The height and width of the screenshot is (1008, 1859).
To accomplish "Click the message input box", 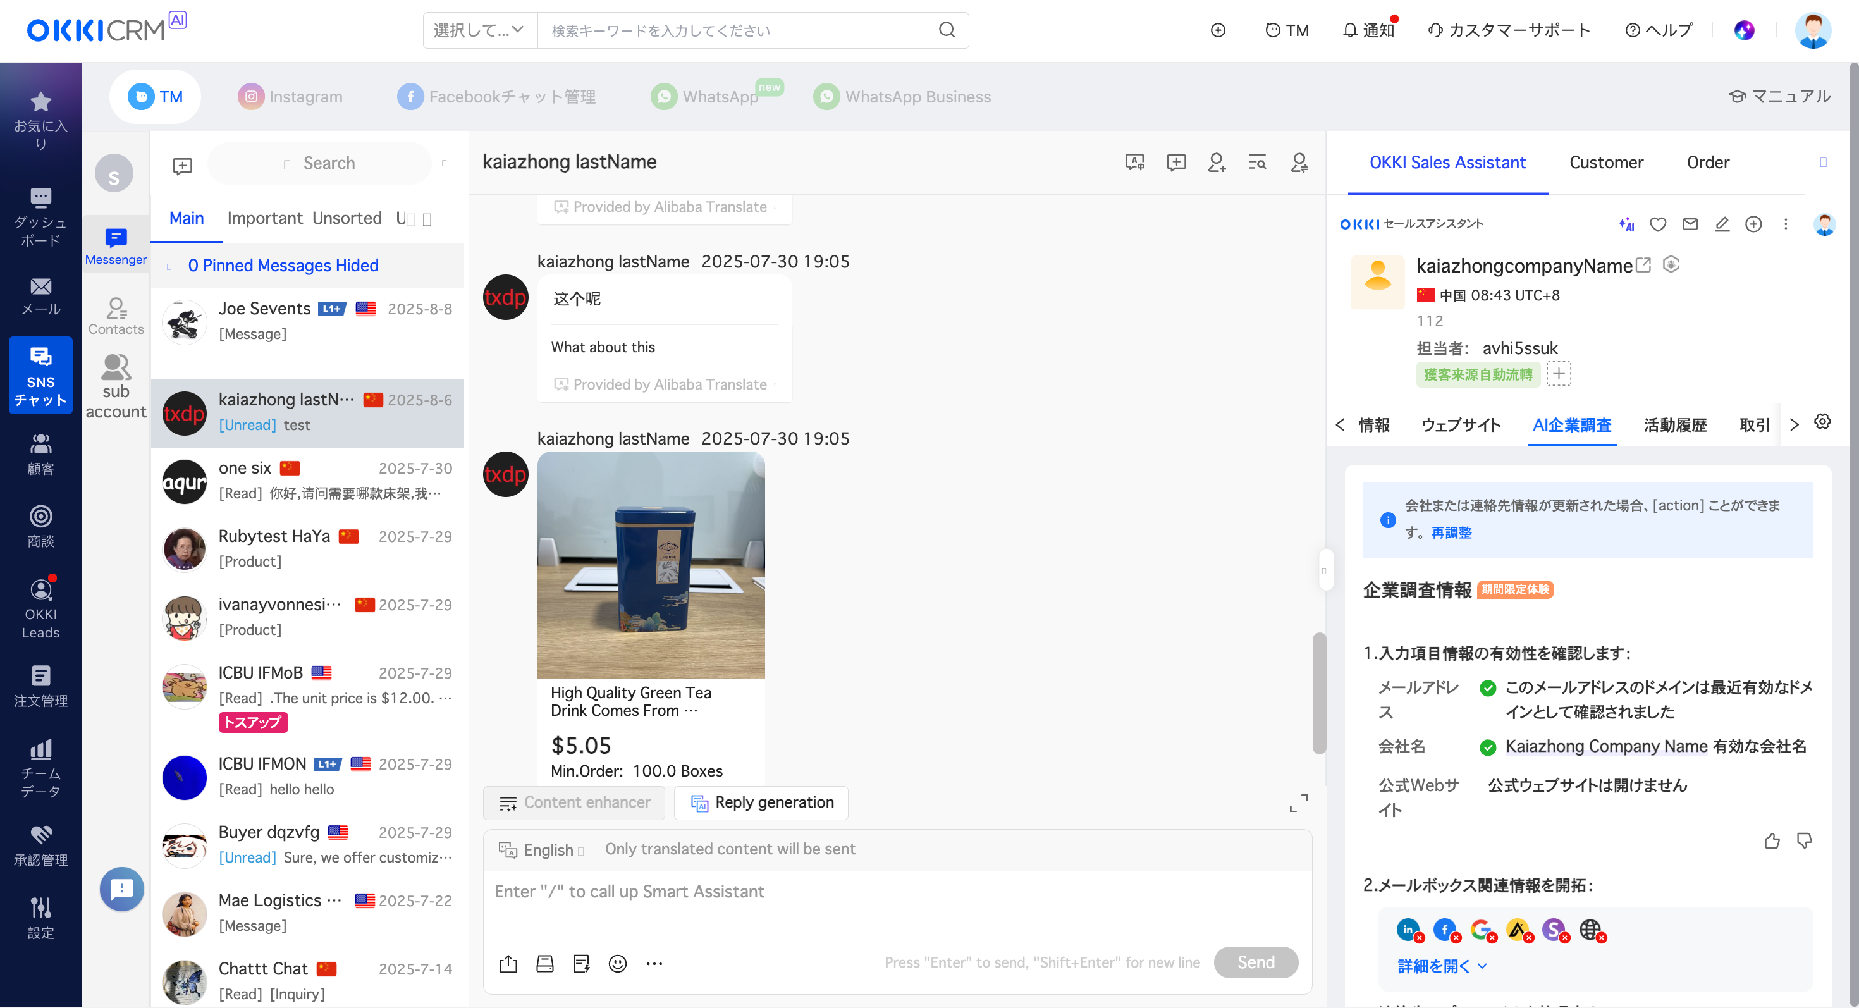I will click(897, 907).
